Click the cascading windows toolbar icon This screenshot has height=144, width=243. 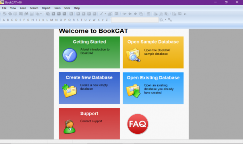click(141, 14)
